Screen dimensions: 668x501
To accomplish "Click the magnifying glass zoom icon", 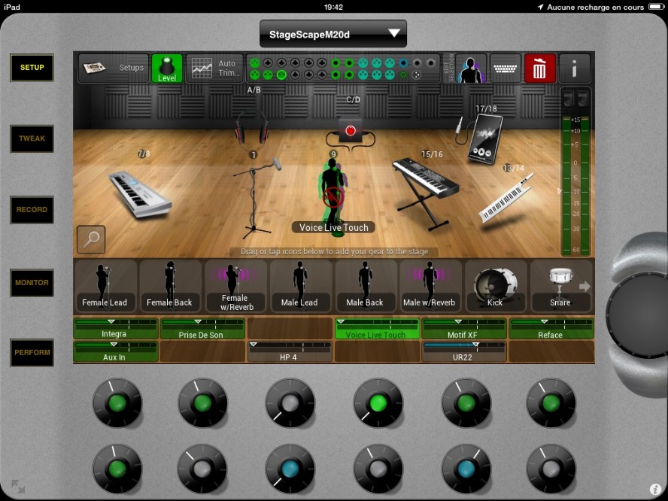I will coord(91,239).
